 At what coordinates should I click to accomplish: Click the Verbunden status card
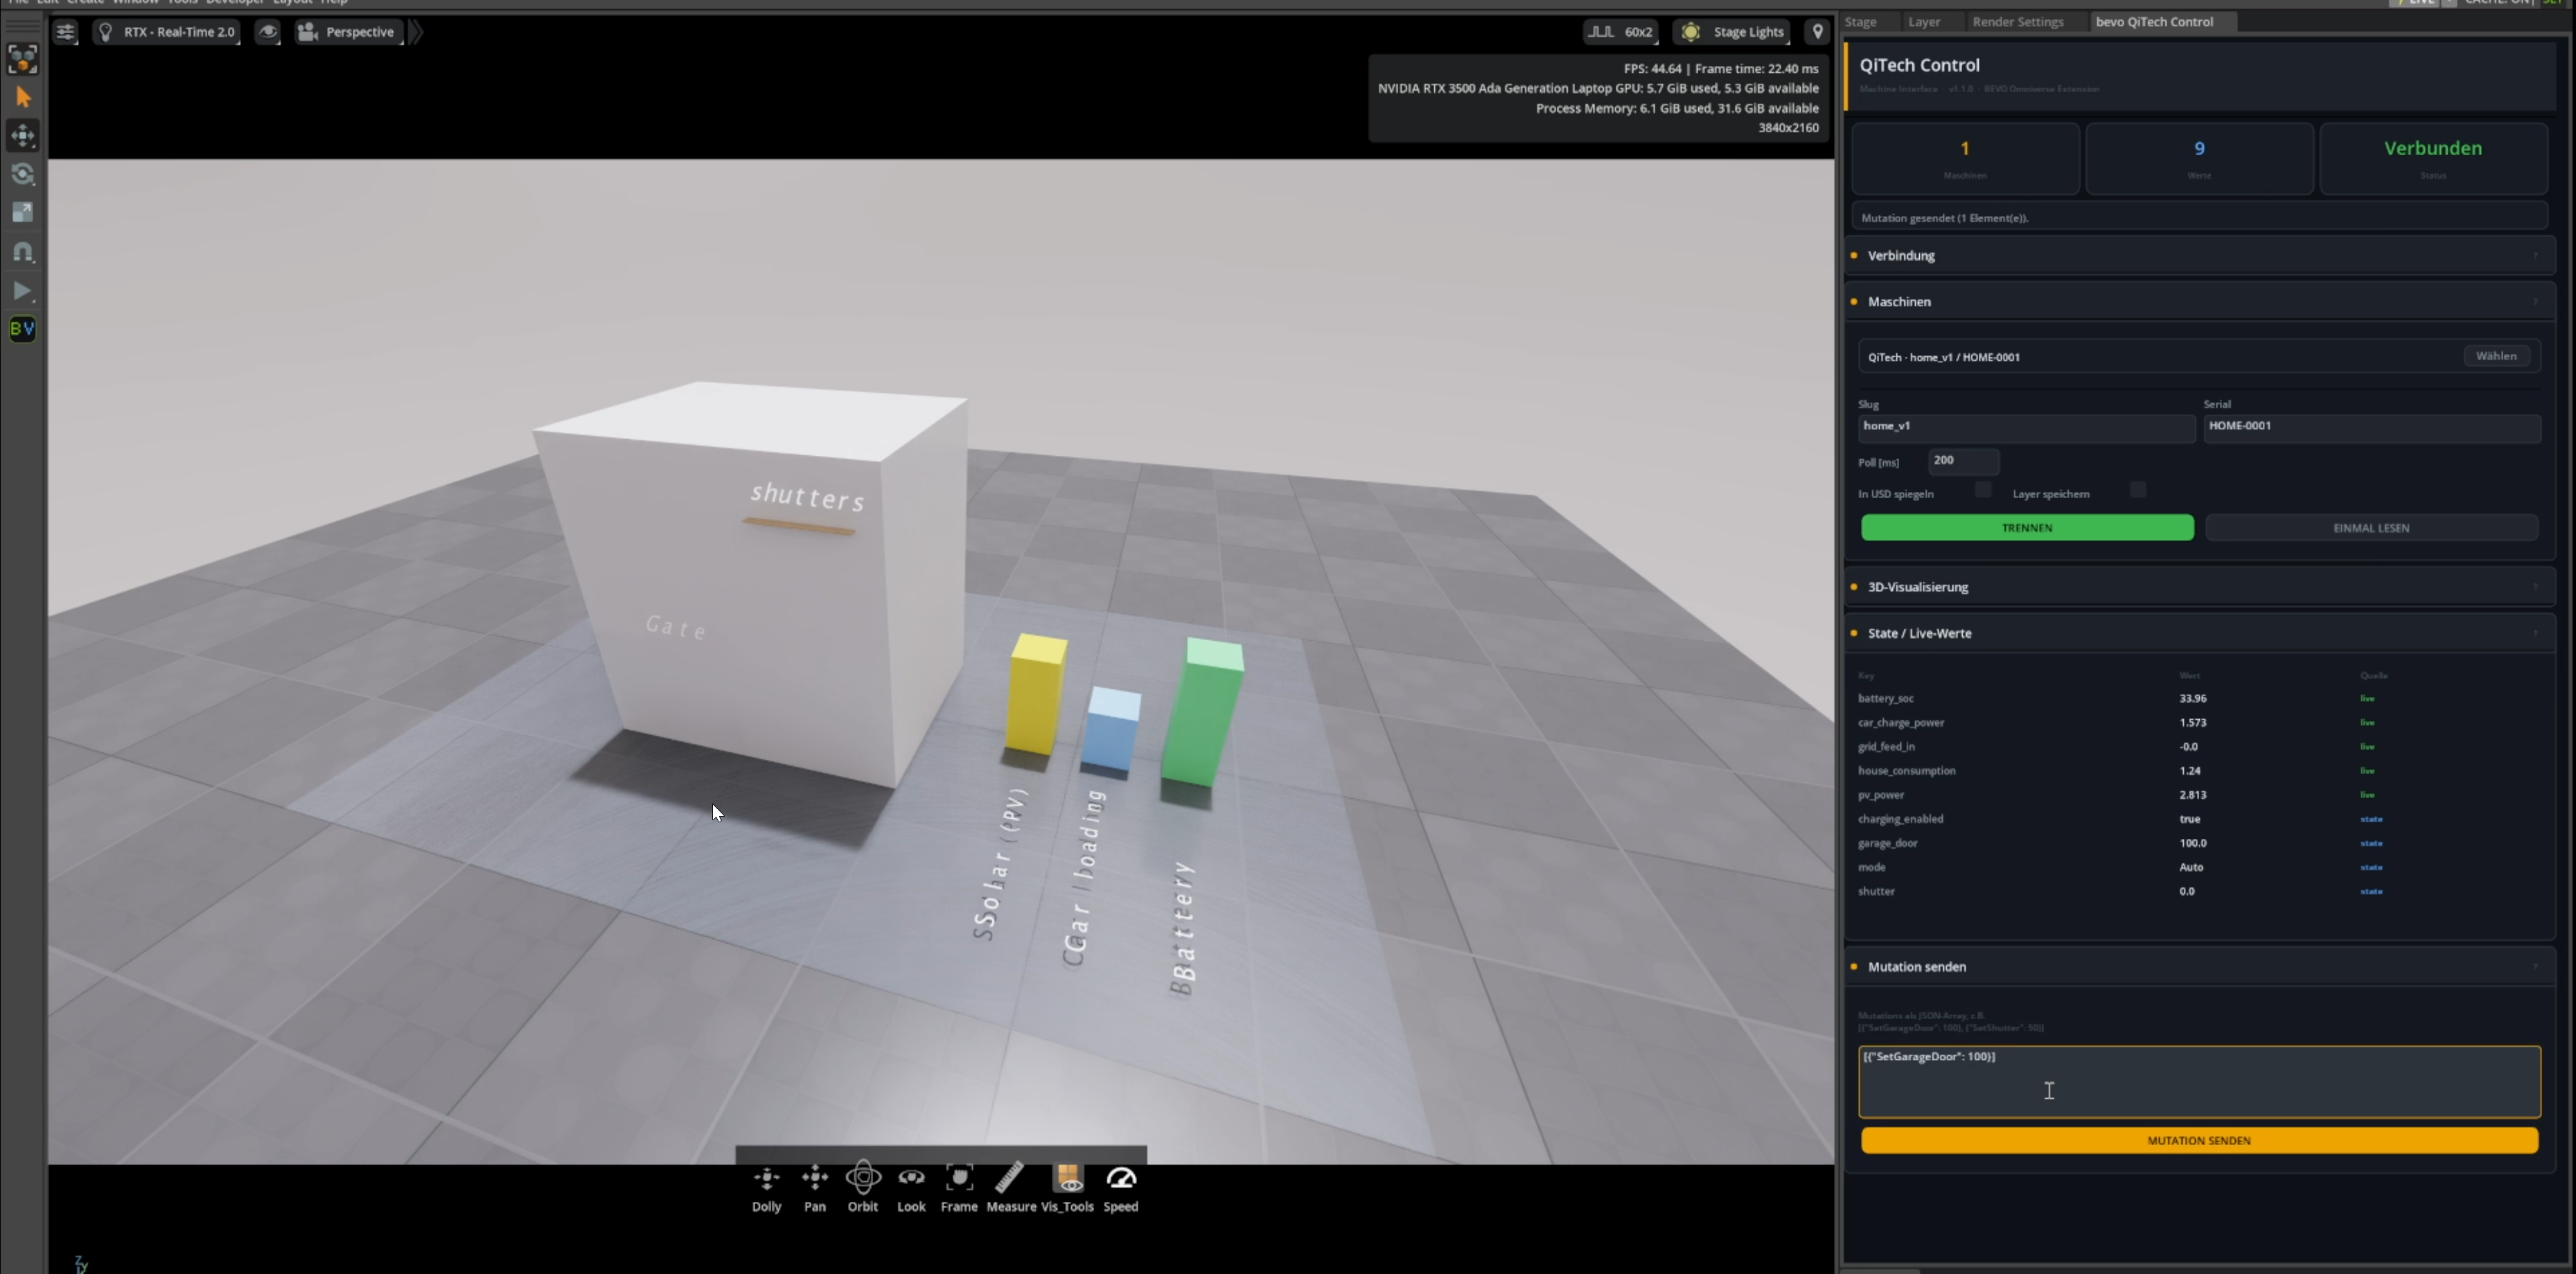point(2433,158)
